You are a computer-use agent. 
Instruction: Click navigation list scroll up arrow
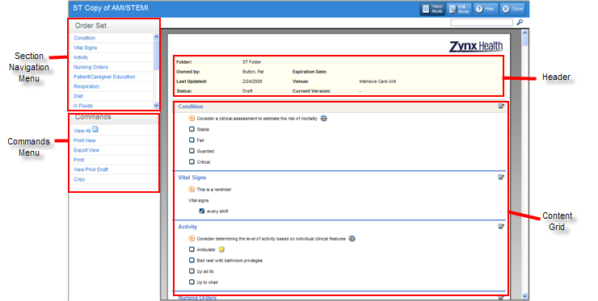click(156, 37)
